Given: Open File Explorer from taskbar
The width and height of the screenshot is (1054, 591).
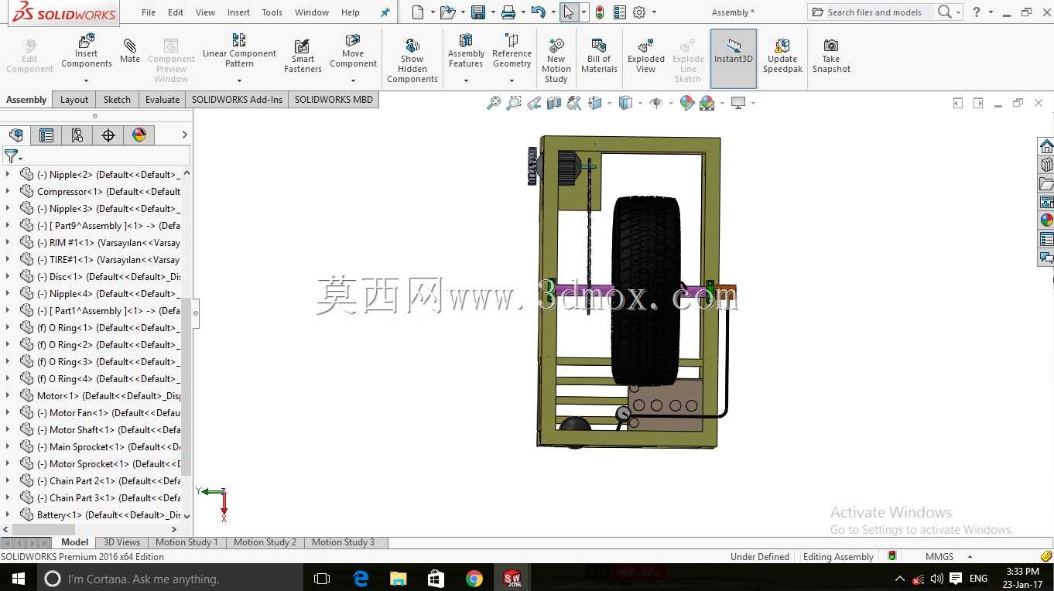Looking at the screenshot, I should (398, 579).
